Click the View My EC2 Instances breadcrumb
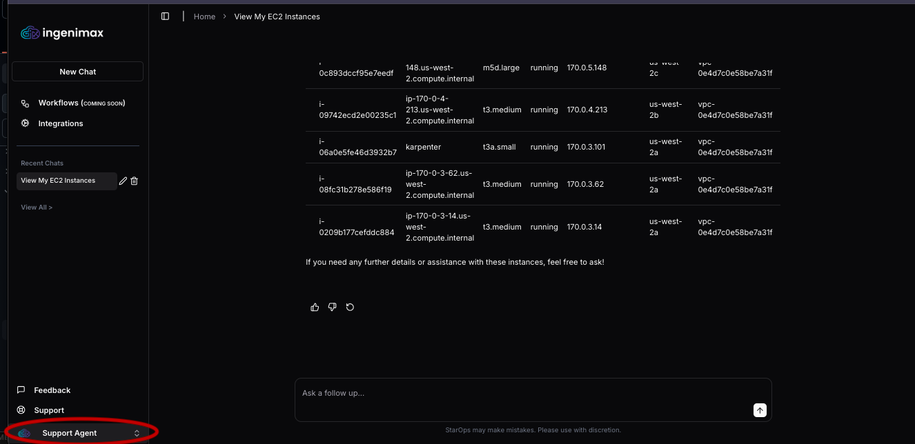The height and width of the screenshot is (444, 915). (277, 17)
